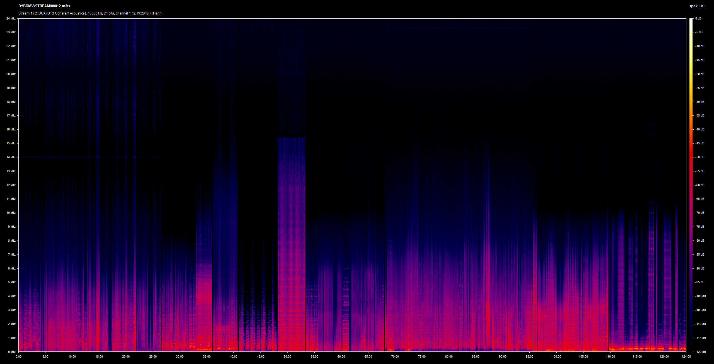Click the DCA stream info text line
The image size is (714, 364).
coord(90,13)
